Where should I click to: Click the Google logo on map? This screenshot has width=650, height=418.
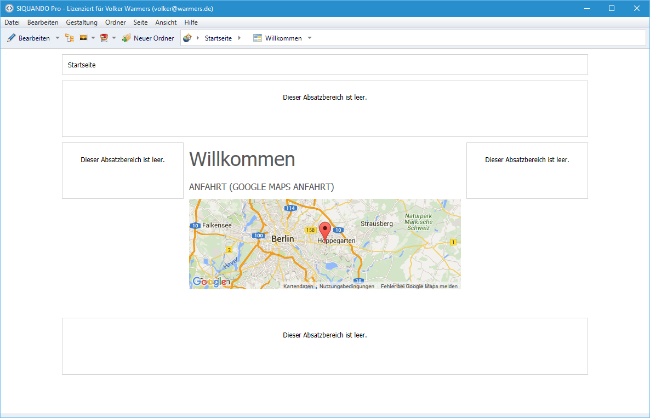point(210,282)
